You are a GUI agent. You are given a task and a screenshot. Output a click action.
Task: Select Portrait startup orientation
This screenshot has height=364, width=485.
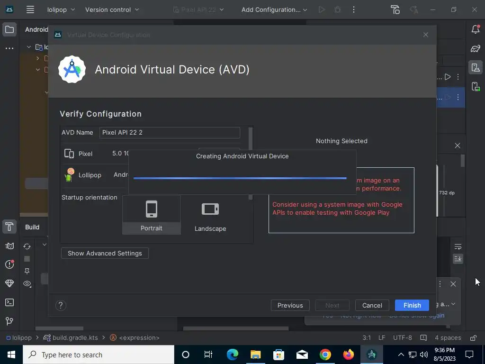click(x=152, y=215)
